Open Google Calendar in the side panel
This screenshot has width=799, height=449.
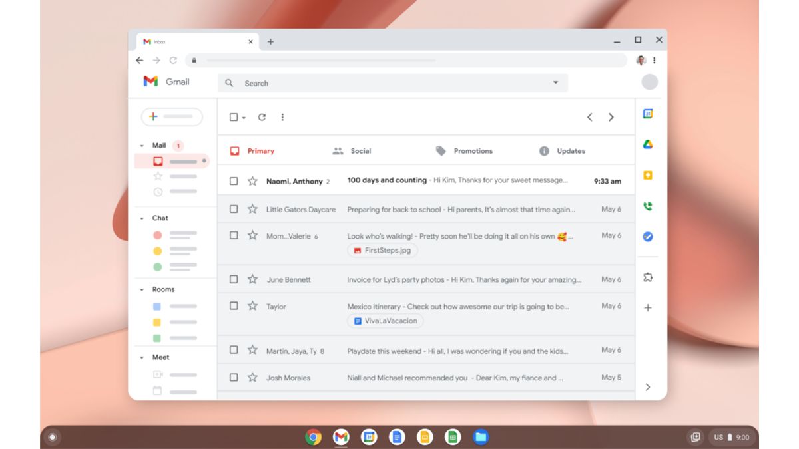(x=647, y=114)
